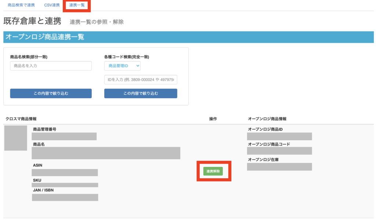Click the 連携解除 button to unlink
This screenshot has width=376, height=220.
[214, 171]
